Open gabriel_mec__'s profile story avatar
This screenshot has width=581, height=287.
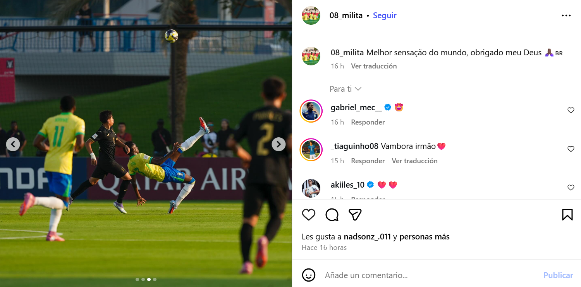311,111
